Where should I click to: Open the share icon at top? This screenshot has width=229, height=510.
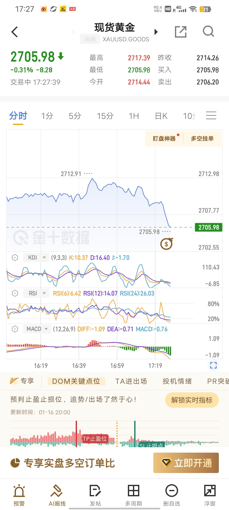point(181,32)
